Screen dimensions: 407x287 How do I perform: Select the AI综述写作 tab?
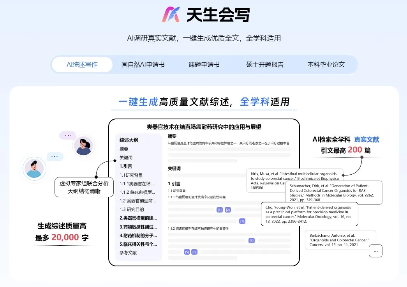(x=82, y=64)
